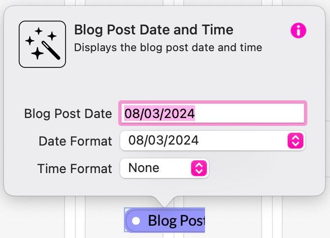Click blank popover area right of Time Format
330x238 pixels.
pyautogui.click(x=261, y=169)
